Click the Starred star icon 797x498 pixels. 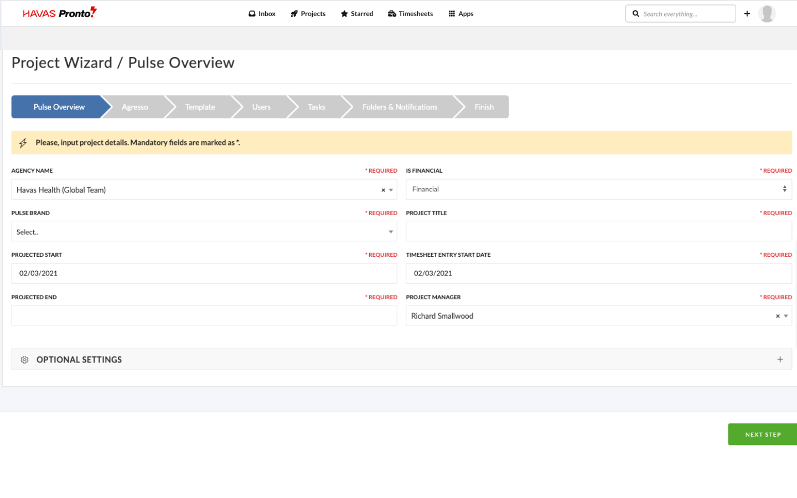coord(344,14)
